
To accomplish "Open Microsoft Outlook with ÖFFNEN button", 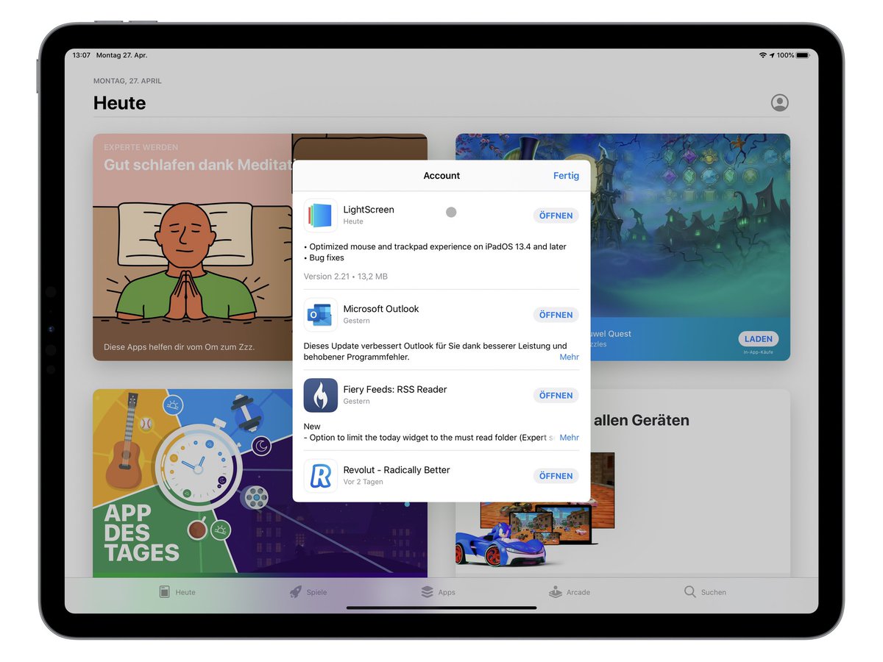I will point(556,315).
